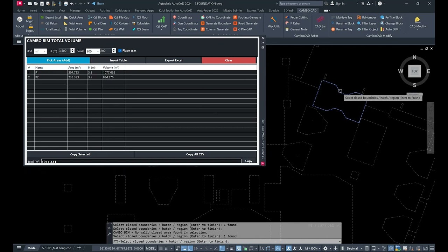Toggle the Multiple Tag tool
Viewport: 448px width, 252px height.
click(x=341, y=17)
